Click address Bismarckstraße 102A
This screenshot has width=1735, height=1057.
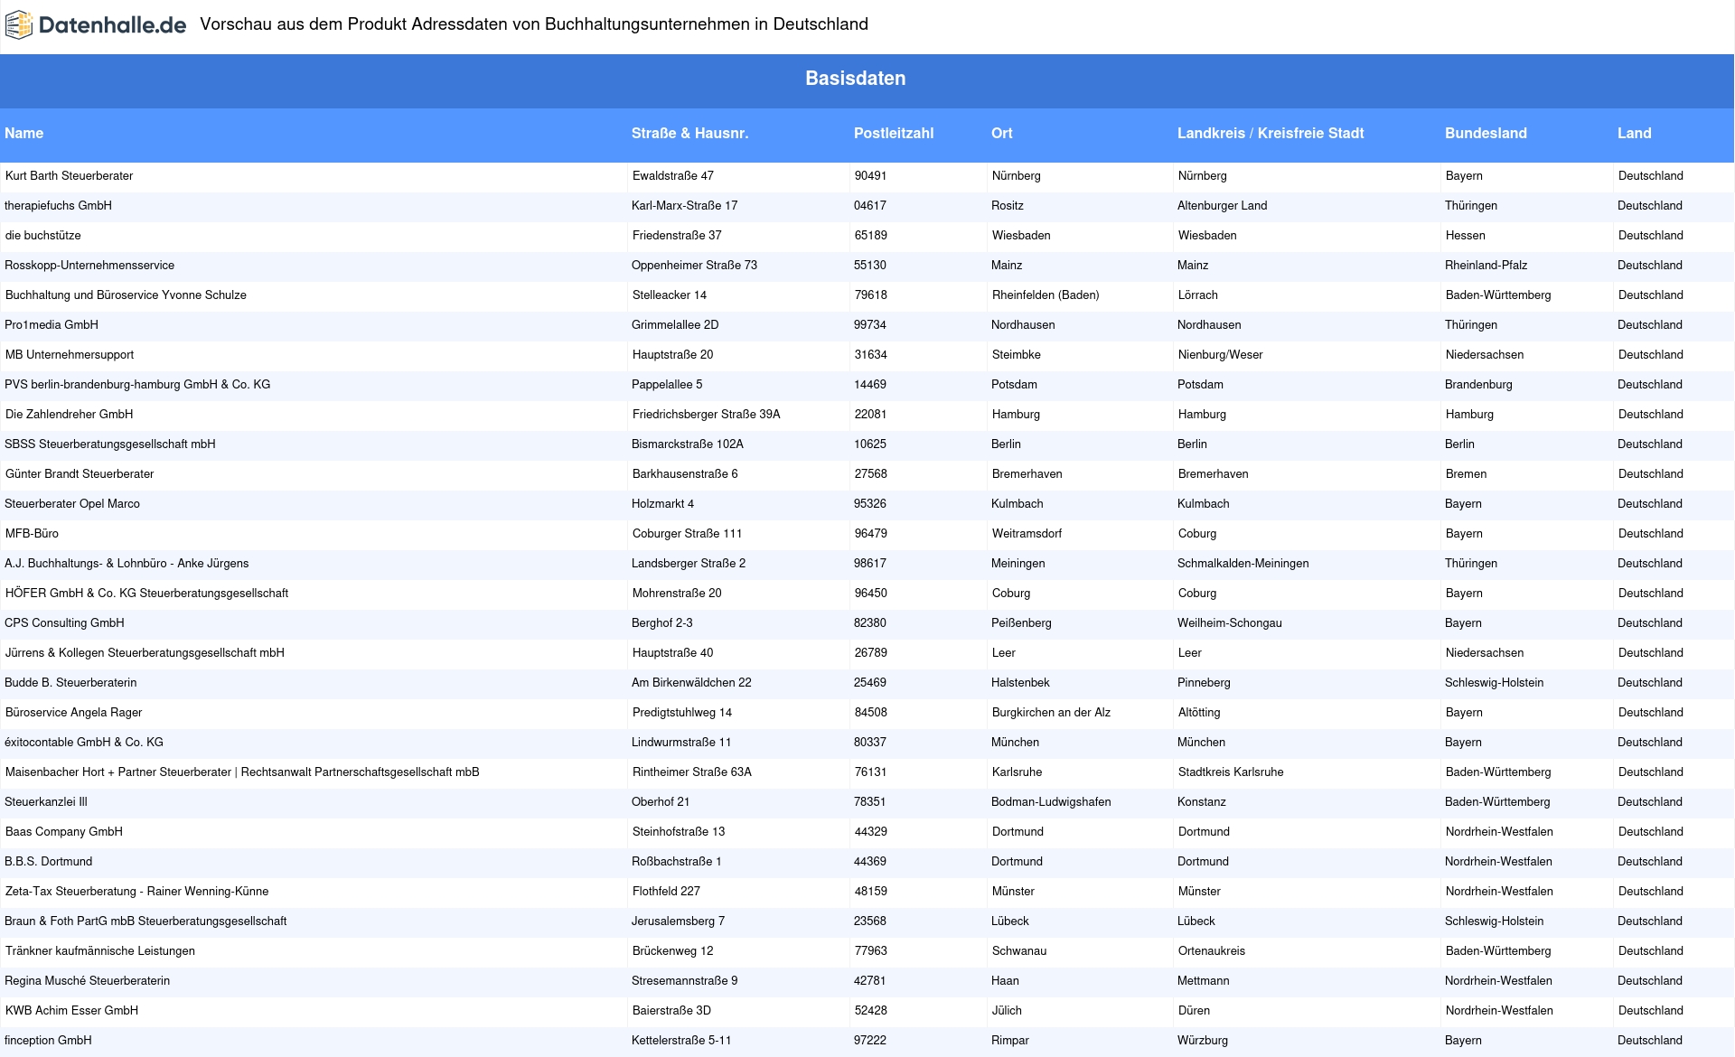(x=688, y=444)
